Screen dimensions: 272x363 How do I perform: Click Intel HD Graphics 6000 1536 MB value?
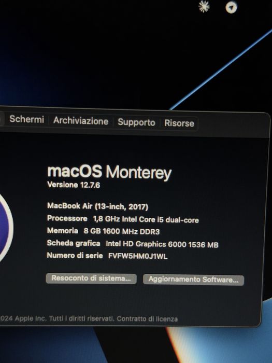pyautogui.click(x=162, y=244)
